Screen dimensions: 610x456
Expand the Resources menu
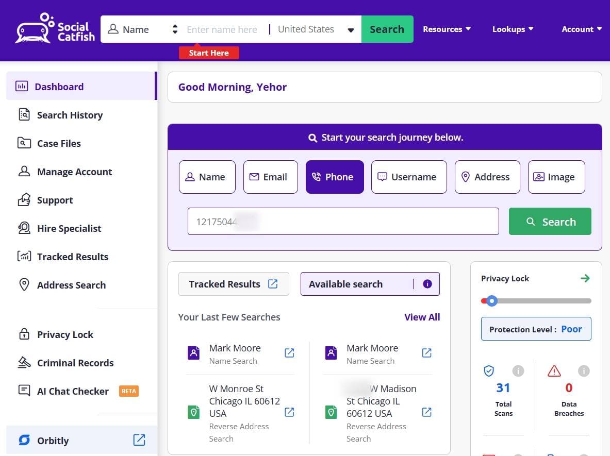(447, 29)
